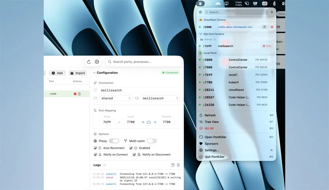The width and height of the screenshot is (329, 190).
Task: Collapse the Configuration section chevron
Action: pyautogui.click(x=94, y=73)
